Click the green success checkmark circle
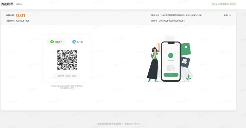The width and height of the screenshot is (246, 128). [x=171, y=55]
